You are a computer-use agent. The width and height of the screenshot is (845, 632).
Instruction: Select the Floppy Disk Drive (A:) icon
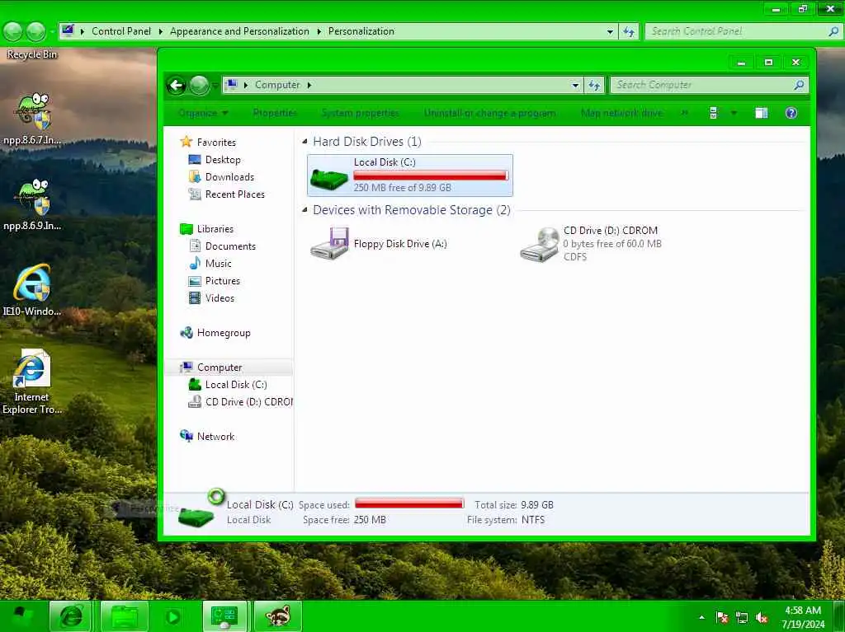pyautogui.click(x=329, y=244)
